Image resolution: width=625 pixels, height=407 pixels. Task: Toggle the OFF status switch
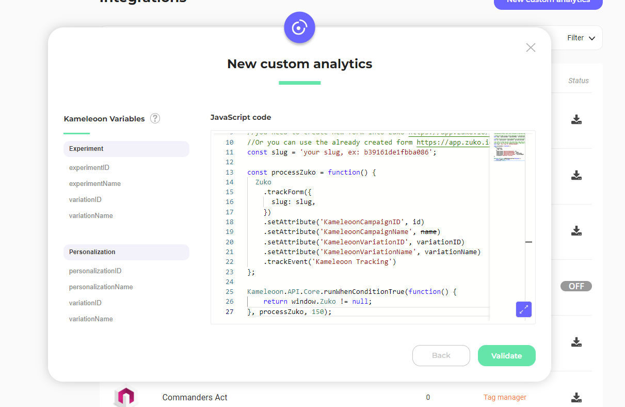tap(576, 286)
